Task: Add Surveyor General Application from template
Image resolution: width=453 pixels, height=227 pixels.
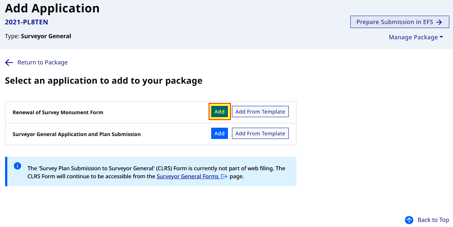Action: (x=260, y=134)
